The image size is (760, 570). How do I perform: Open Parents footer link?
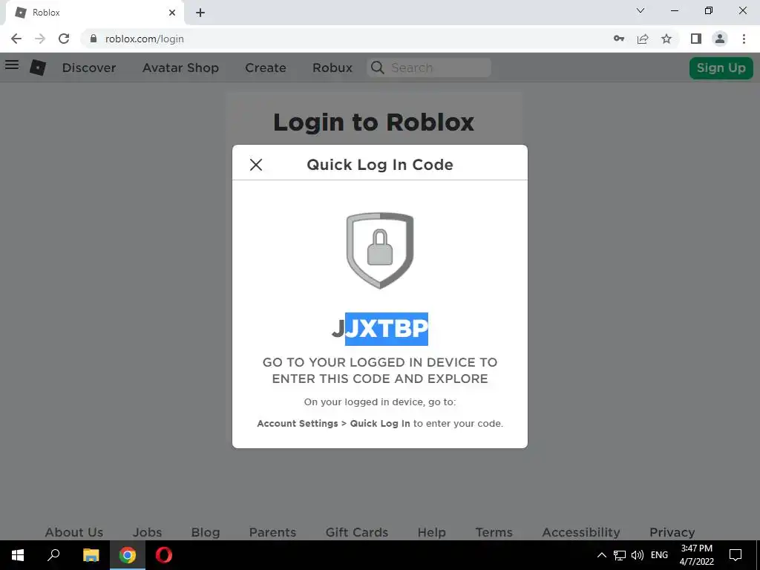point(272,532)
